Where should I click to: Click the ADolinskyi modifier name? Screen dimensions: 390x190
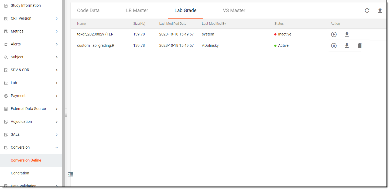(211, 46)
